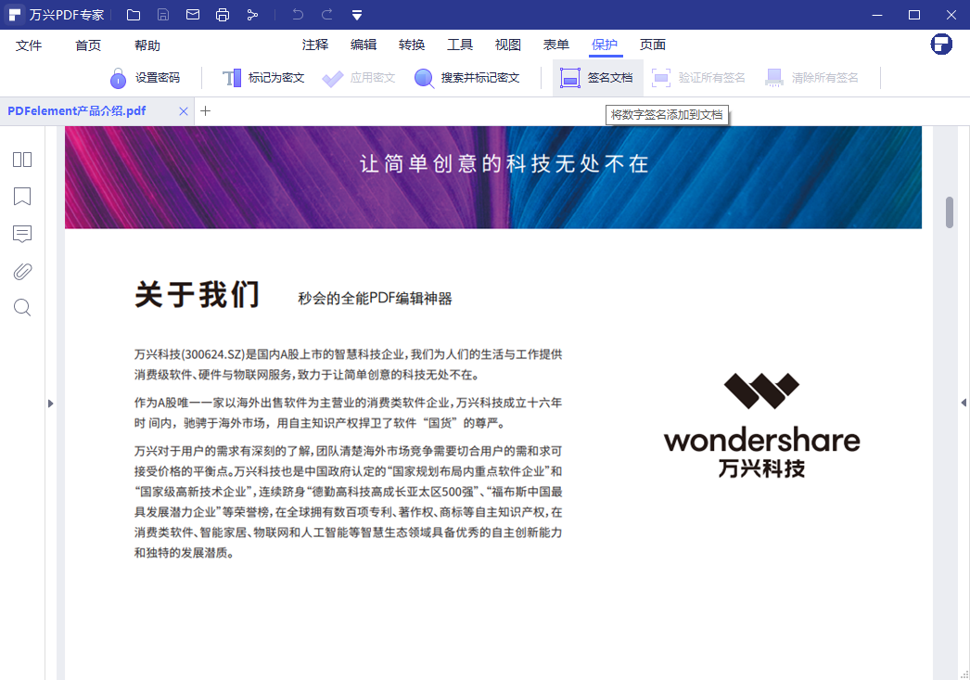Switch to the 首页 tab
970x680 pixels.
click(88, 45)
